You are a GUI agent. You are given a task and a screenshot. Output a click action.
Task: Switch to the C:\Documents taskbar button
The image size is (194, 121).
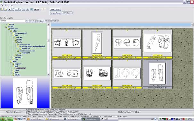pyautogui.click(x=54, y=119)
